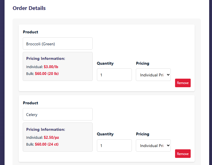Click the $60.00 (20 lb) bulk price

point(47,74)
